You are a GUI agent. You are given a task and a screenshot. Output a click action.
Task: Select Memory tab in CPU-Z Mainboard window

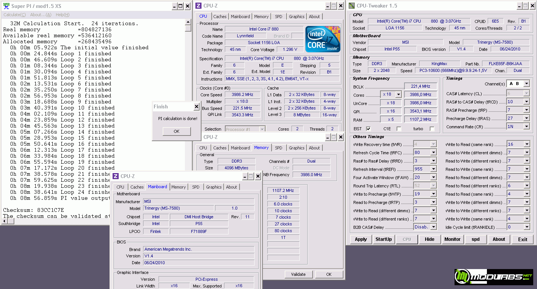pos(178,187)
